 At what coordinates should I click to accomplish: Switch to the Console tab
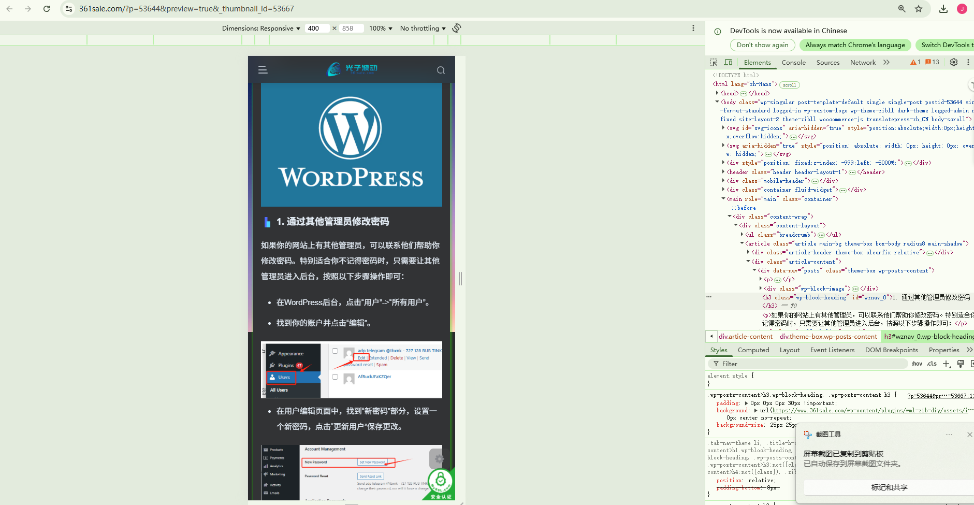[x=793, y=62]
